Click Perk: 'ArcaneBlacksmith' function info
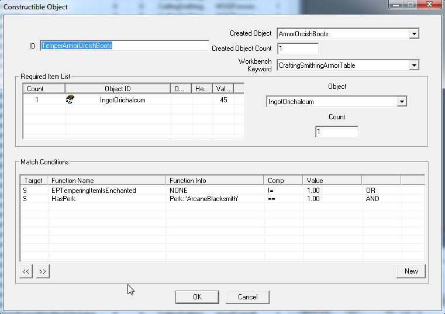 coord(203,199)
